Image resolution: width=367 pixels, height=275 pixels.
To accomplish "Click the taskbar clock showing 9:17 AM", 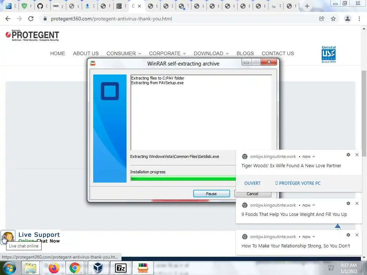I will click(x=349, y=268).
